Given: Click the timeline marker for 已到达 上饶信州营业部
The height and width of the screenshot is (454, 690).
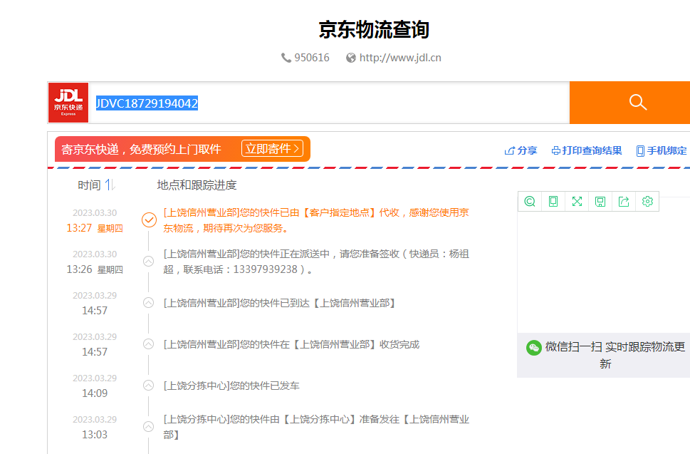Looking at the screenshot, I should 149,302.
